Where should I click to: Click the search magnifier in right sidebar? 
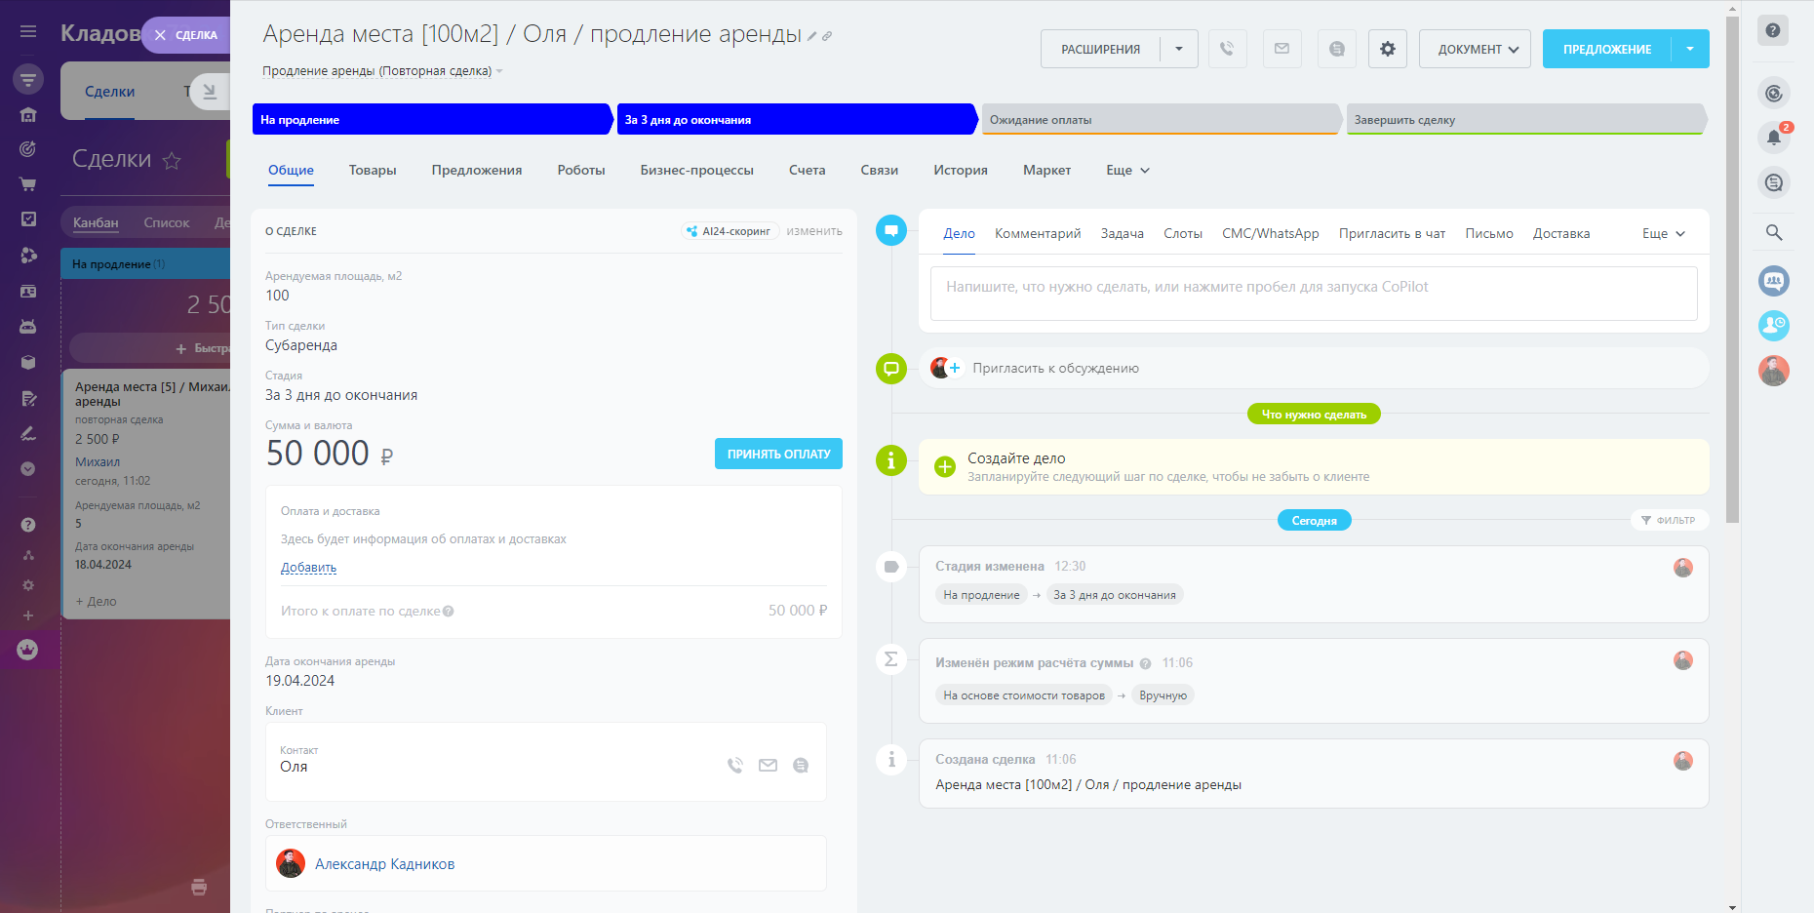[x=1773, y=232]
